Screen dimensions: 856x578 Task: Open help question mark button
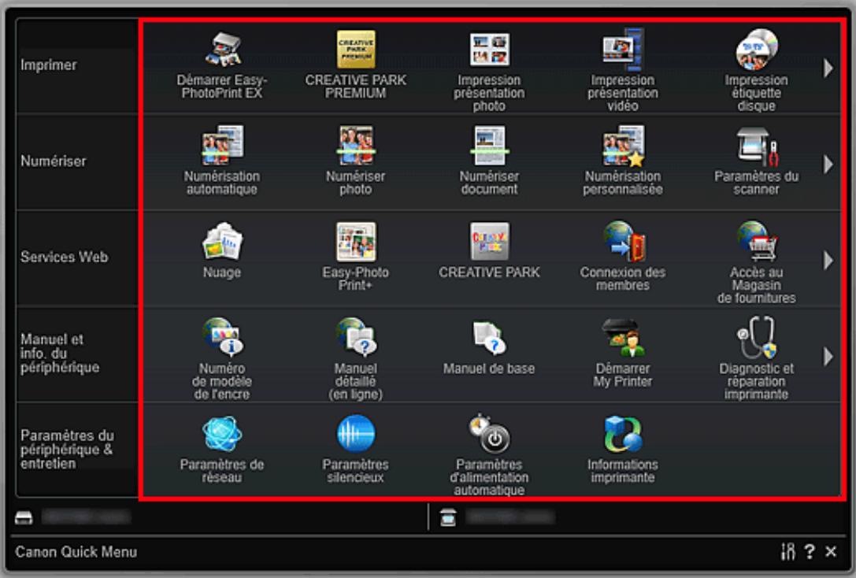click(x=810, y=552)
